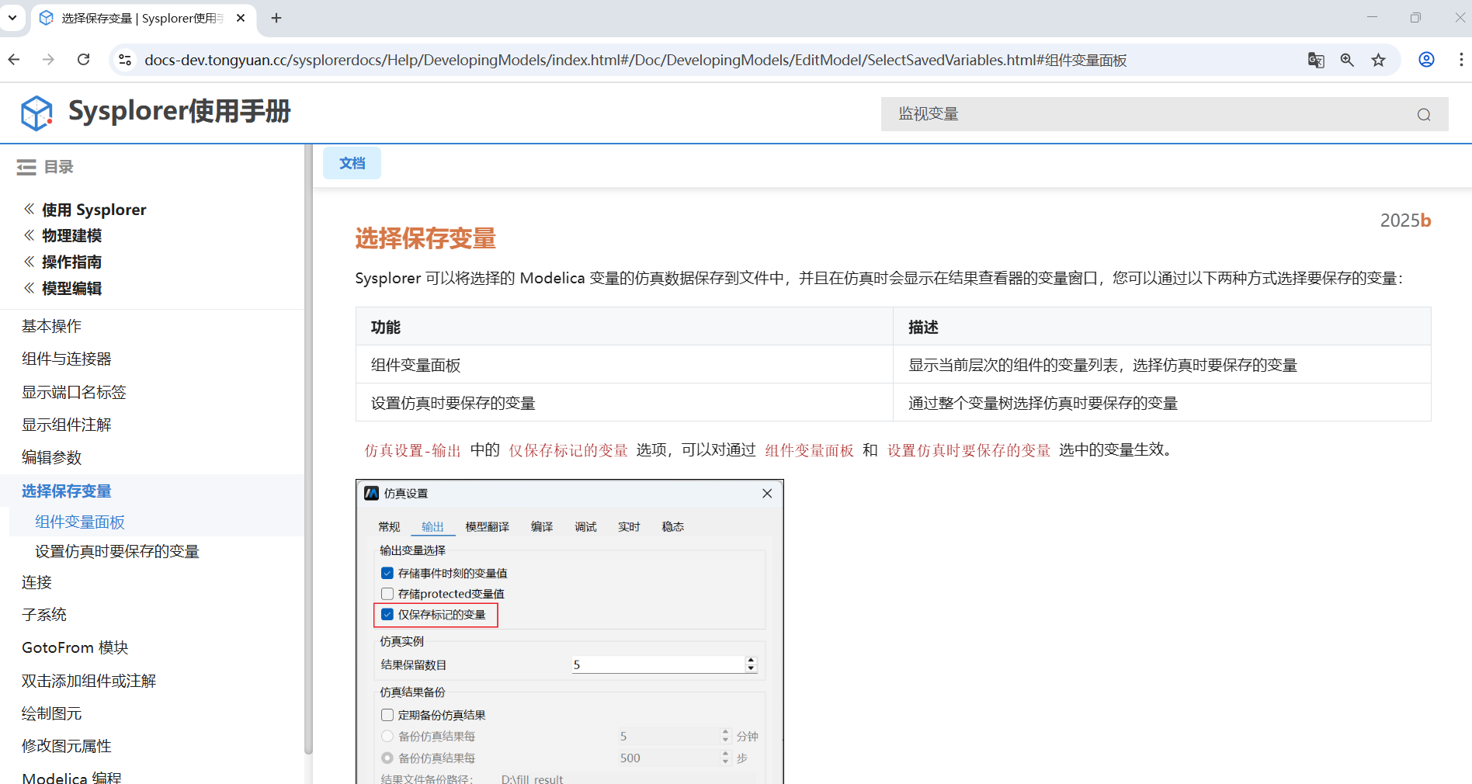Toggle 存储protected变量值 checkbox
1472x784 pixels.
click(x=387, y=594)
